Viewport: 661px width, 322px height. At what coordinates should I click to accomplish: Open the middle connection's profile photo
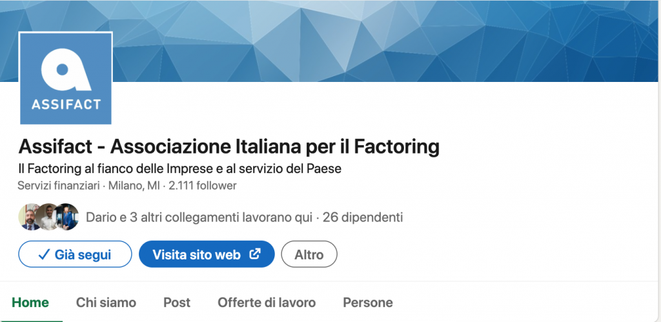tap(48, 217)
